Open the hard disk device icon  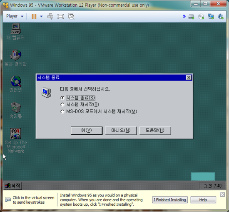click(191, 16)
